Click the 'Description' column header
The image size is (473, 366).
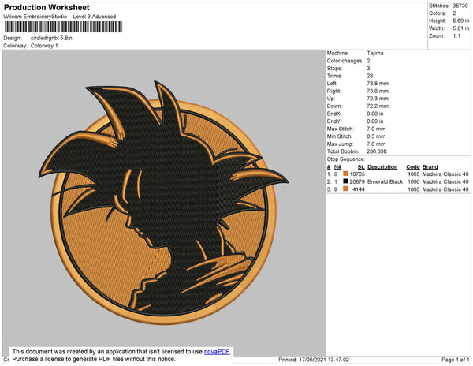(382, 167)
